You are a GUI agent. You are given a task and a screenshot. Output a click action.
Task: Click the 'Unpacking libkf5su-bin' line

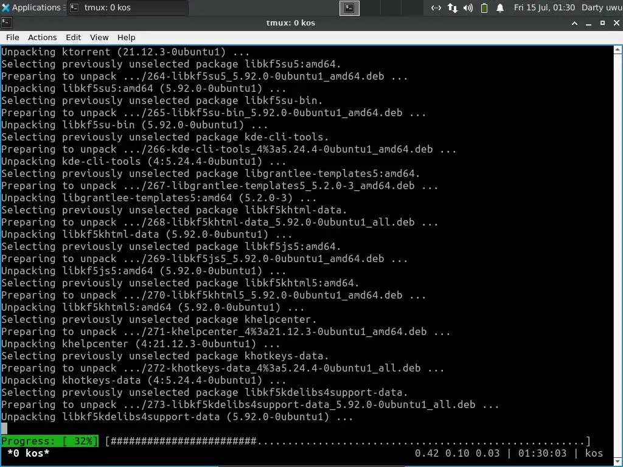pos(134,125)
